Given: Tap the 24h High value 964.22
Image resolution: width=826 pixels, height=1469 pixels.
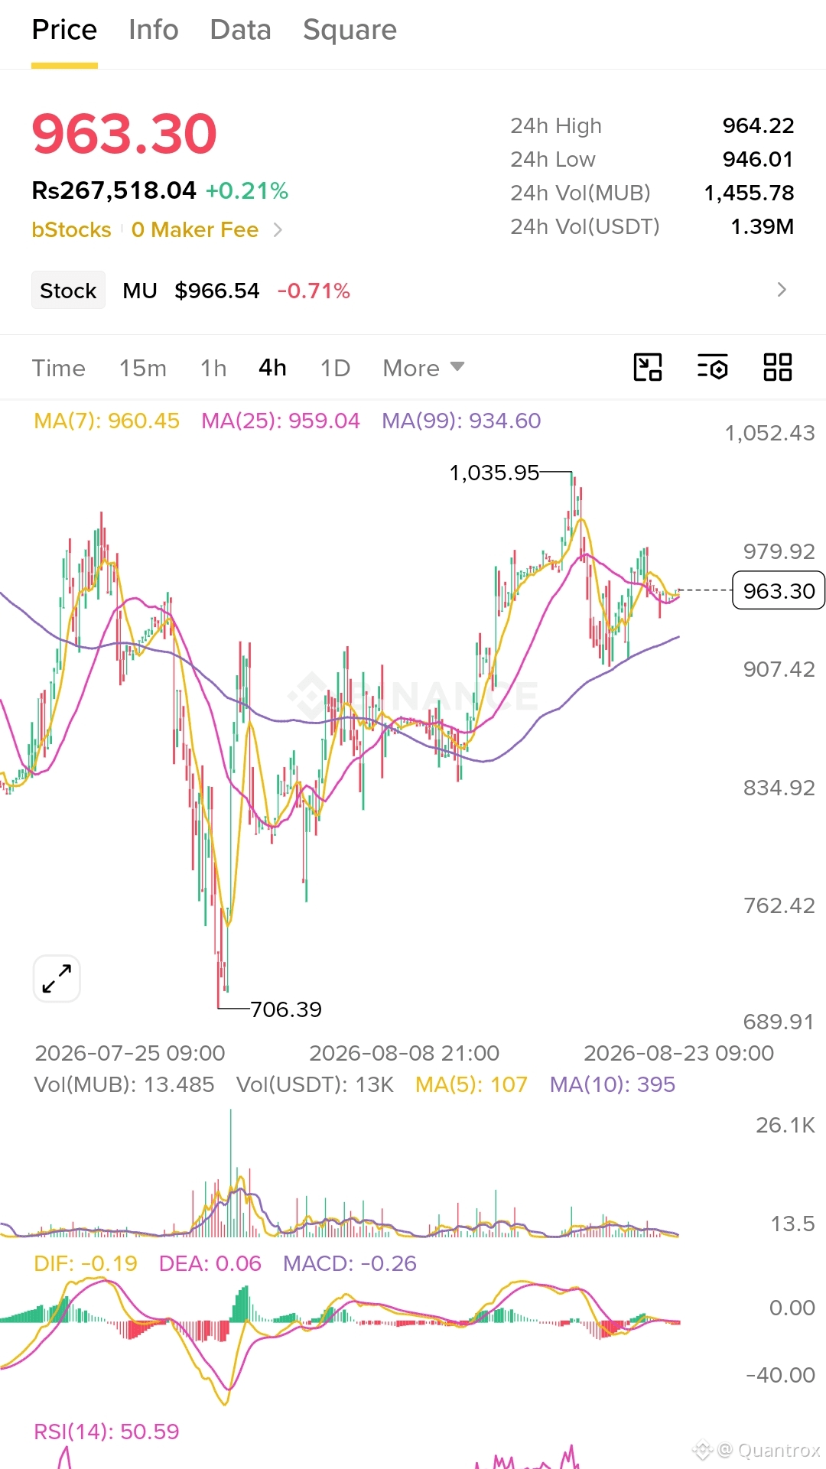Looking at the screenshot, I should click(x=758, y=125).
